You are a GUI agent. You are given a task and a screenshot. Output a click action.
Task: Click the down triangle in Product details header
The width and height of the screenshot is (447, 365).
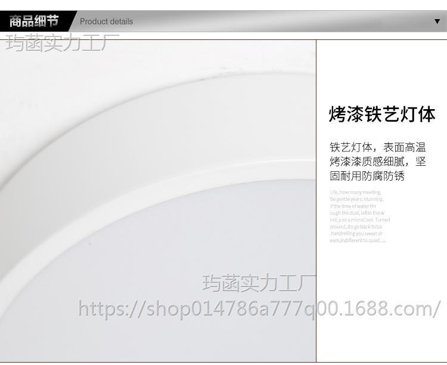click(437, 21)
